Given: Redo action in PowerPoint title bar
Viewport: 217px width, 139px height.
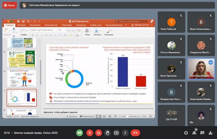Looking at the screenshot, I should pyautogui.click(x=34, y=21).
